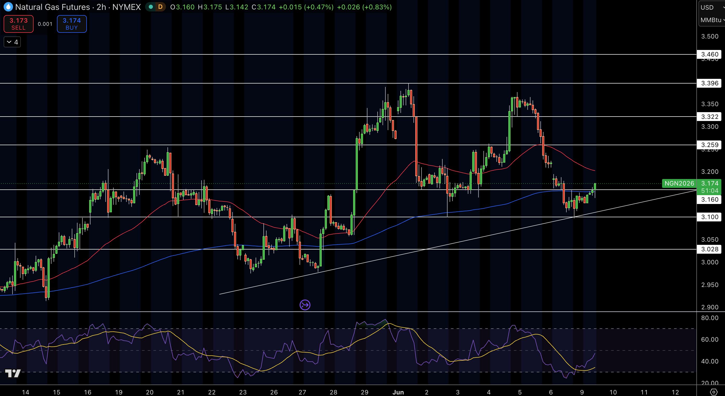Click the green market status dot
This screenshot has width=725, height=396.
[x=151, y=7]
